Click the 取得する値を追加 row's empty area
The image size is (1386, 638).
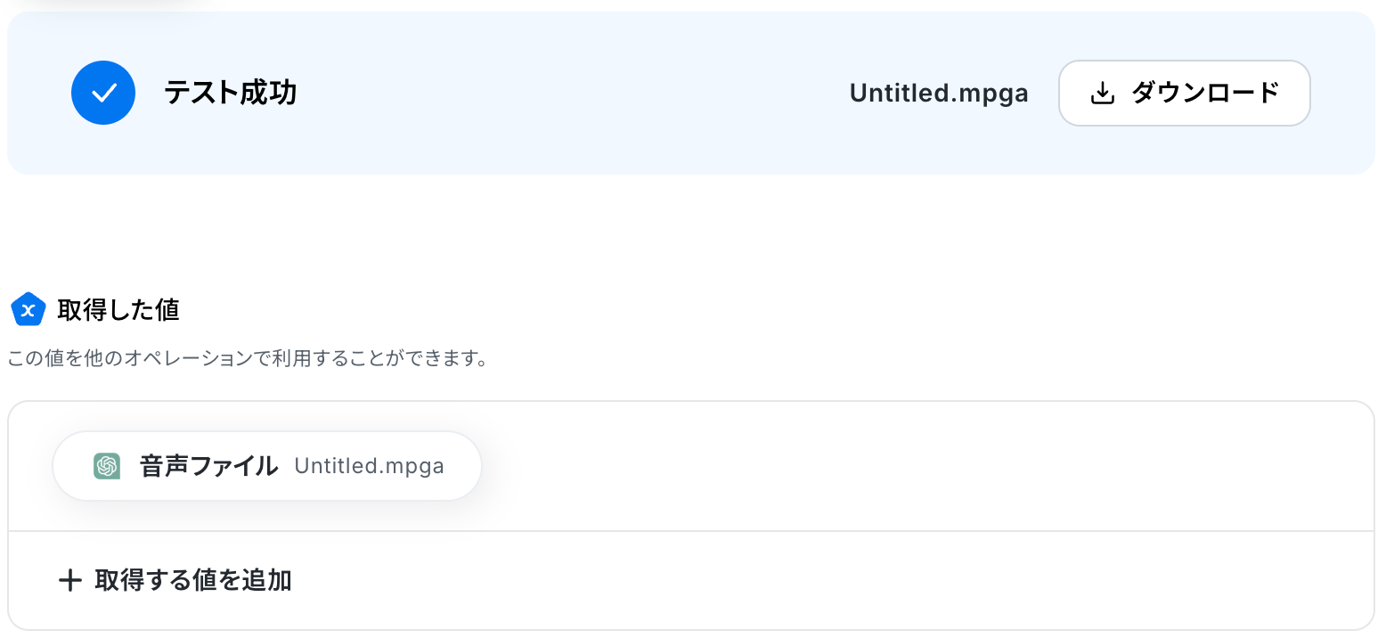(x=802, y=581)
